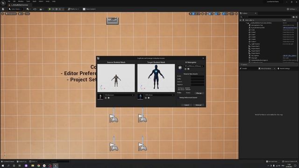Use selected asset icon under source mesh
299x168 pixels.
coord(106,98)
